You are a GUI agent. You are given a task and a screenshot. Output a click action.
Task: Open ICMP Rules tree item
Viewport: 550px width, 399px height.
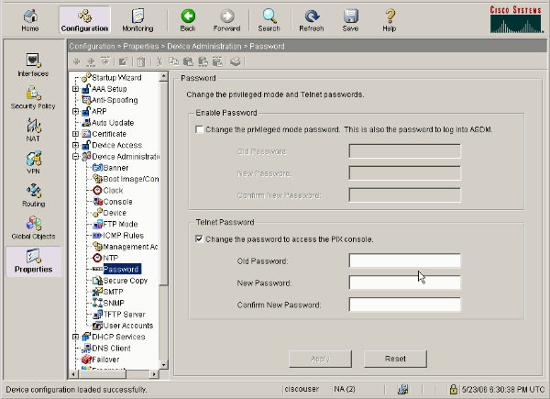(x=124, y=236)
